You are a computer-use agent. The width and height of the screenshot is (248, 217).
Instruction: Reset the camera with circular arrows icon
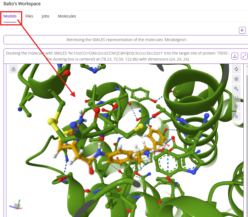[236, 69]
